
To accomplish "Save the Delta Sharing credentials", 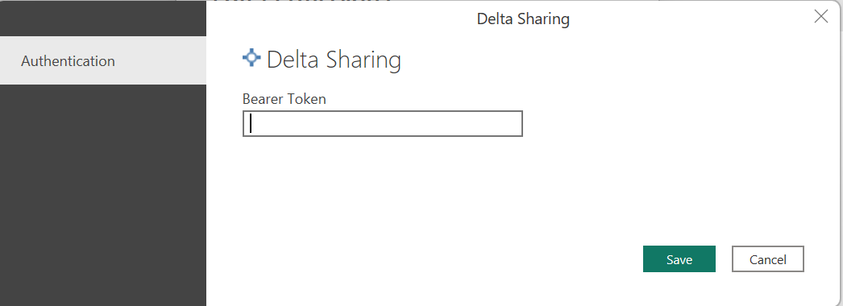I will pos(679,259).
